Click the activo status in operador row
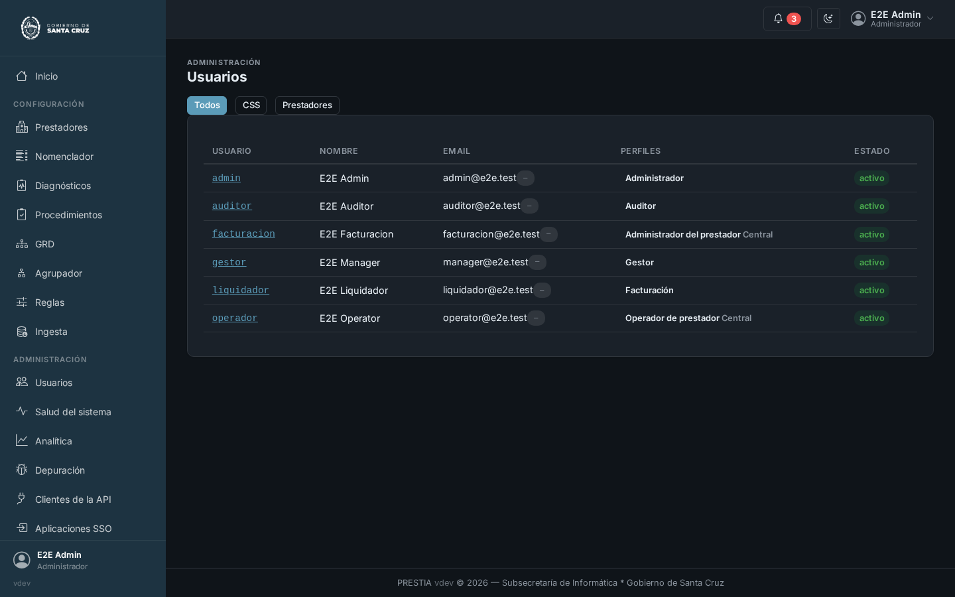Viewport: 955px width, 597px height. tap(871, 318)
